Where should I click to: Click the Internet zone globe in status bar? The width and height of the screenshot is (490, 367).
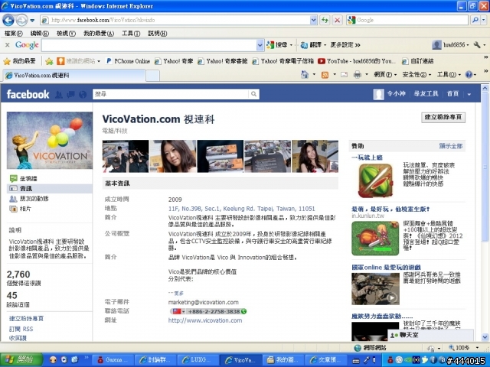click(x=358, y=347)
